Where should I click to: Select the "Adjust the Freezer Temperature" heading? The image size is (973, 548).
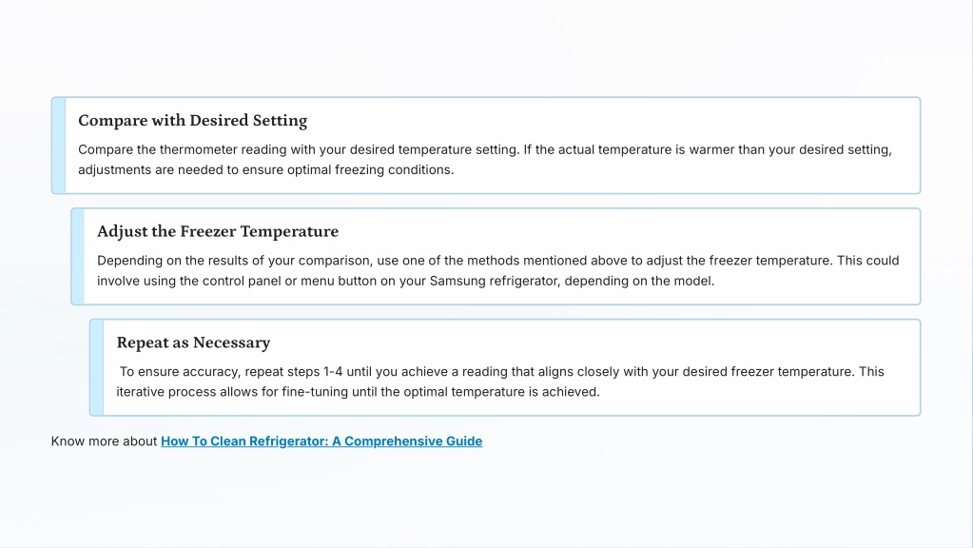[217, 231]
